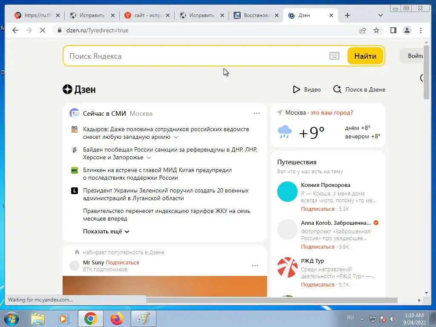
Task: Open the taskbar clock showing 1:10 AM
Action: (414, 318)
